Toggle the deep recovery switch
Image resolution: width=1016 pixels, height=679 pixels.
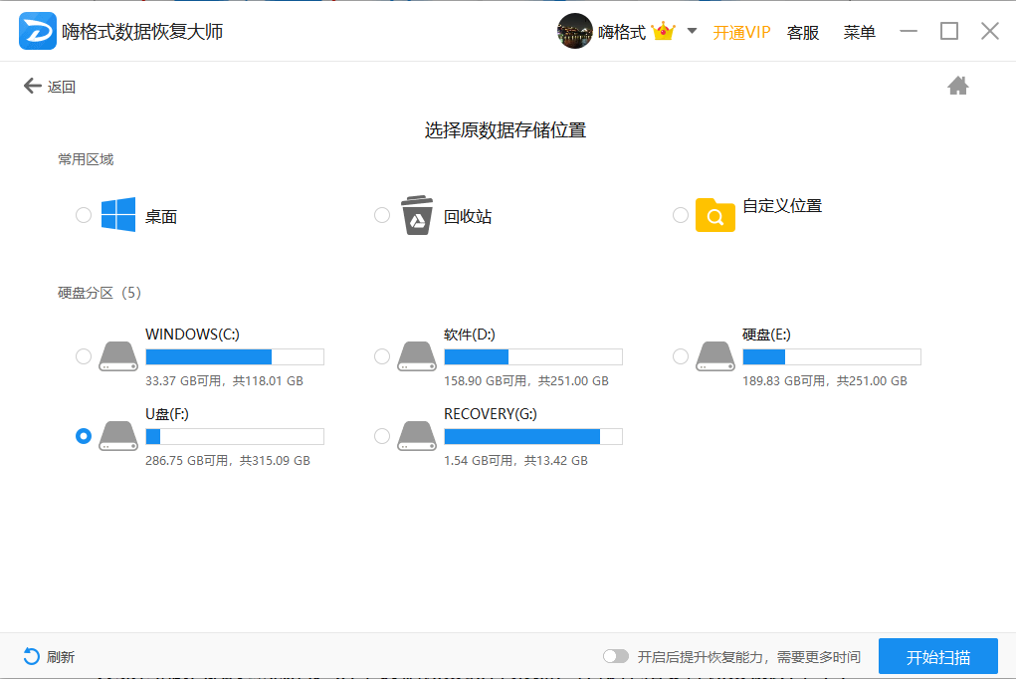coord(616,656)
